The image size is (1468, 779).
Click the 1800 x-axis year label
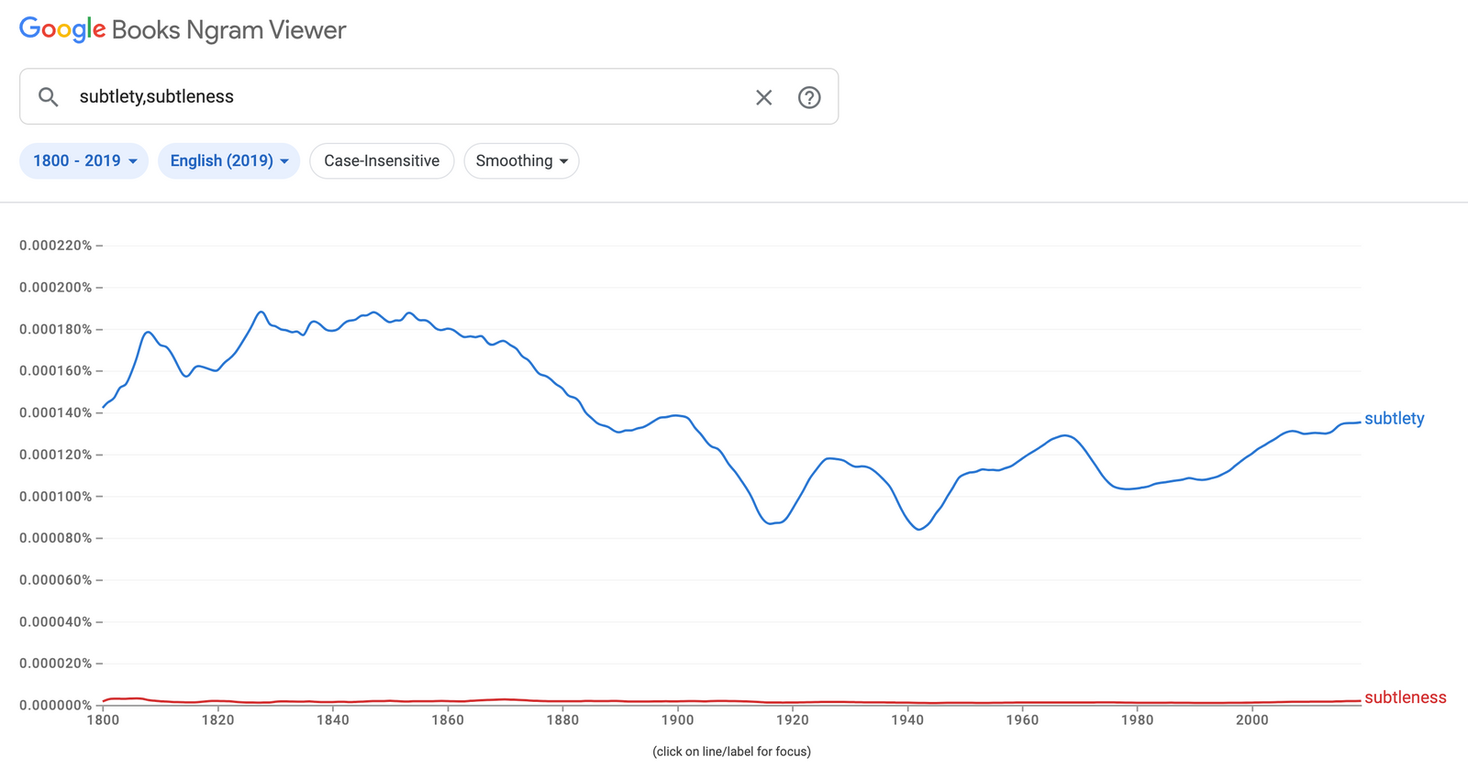point(103,720)
